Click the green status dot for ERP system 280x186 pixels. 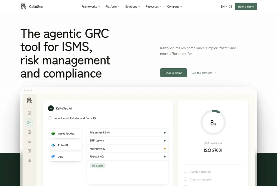coord(164,141)
